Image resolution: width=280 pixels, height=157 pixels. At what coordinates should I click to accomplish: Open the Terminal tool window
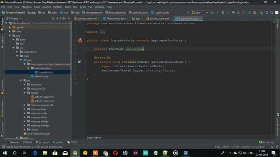tap(12, 142)
